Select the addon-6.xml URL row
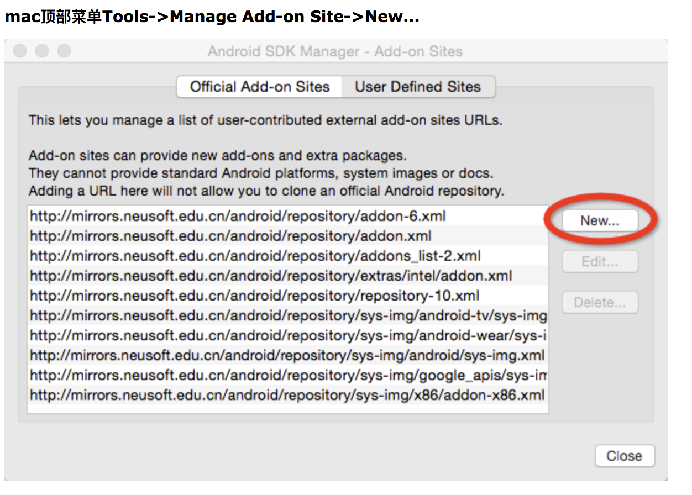Screen dimensions: 692x495 (287, 216)
